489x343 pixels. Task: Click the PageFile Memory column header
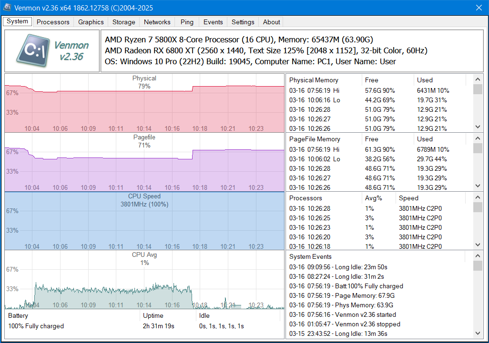tap(324, 139)
